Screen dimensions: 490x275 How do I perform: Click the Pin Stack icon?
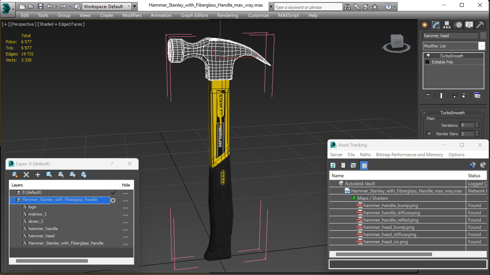(427, 95)
